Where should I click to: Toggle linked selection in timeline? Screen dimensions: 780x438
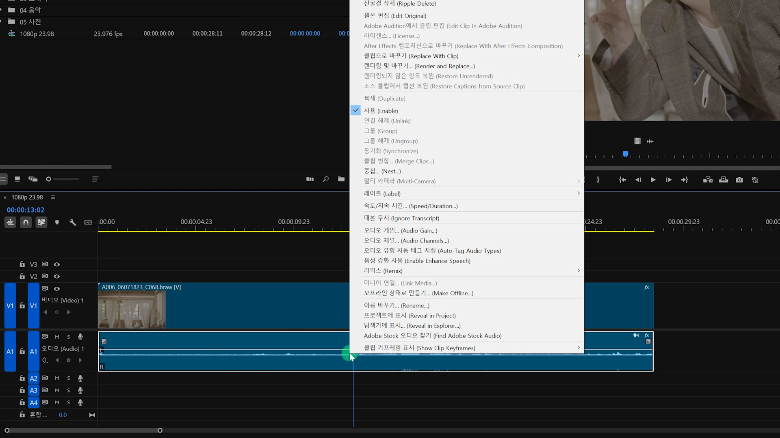(x=41, y=222)
